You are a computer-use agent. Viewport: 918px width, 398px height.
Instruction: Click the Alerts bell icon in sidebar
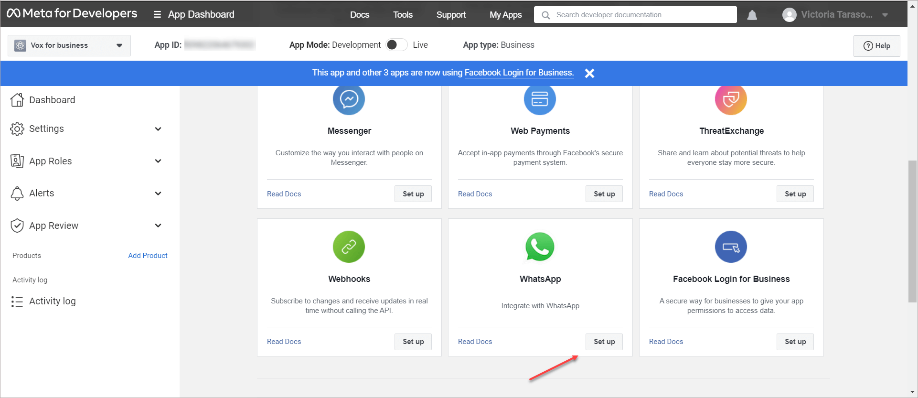pos(17,194)
